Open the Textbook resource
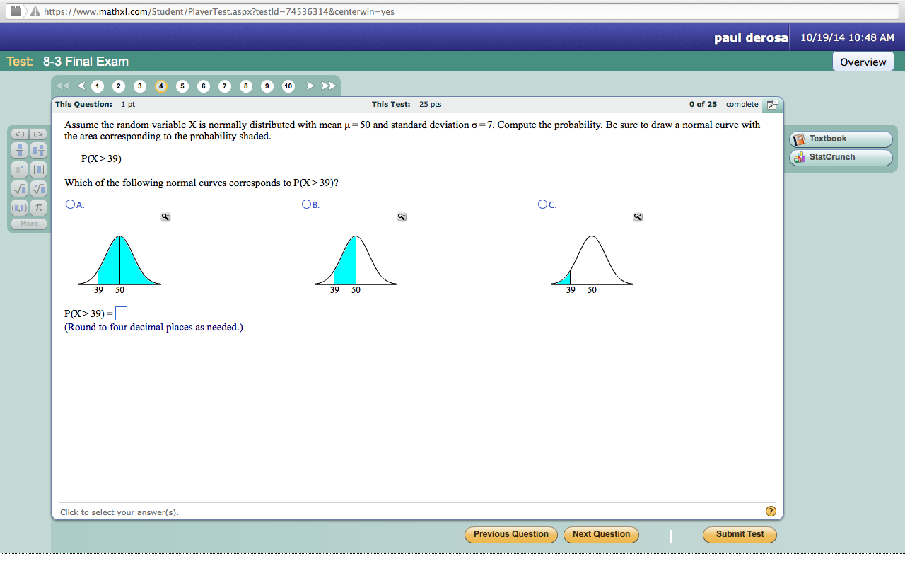 [x=840, y=139]
